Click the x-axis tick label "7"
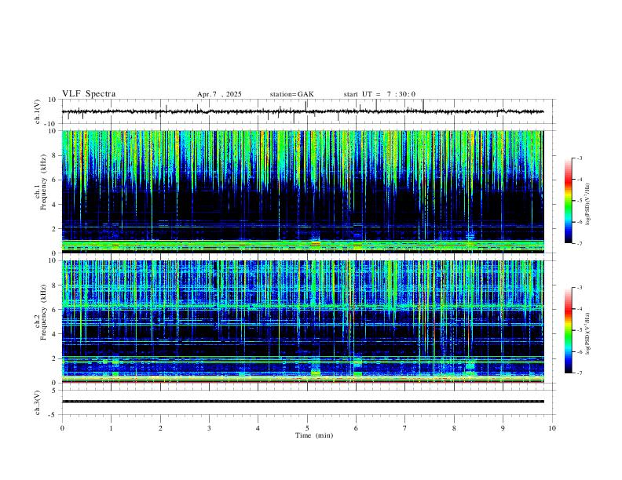 tap(405, 428)
